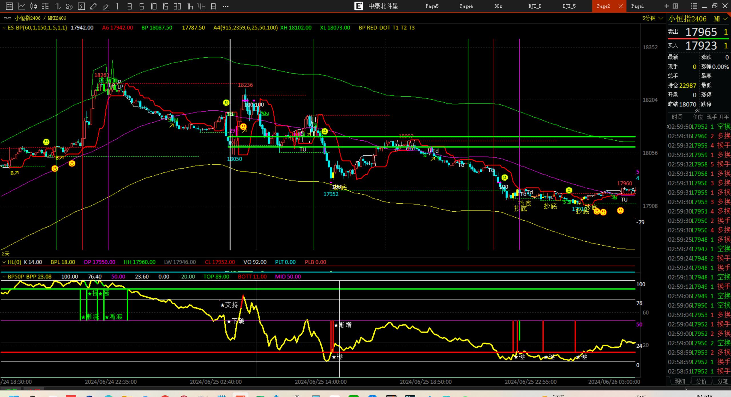Select the 02:59:36 trade row
The width and height of the screenshot is (731, 397).
point(699,136)
